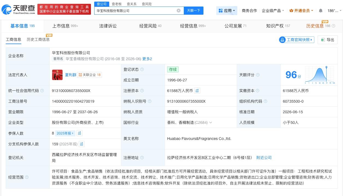The height and width of the screenshot is (196, 343).
Task: Click the help icon beside 天眼评分
Action: click(x=258, y=75)
